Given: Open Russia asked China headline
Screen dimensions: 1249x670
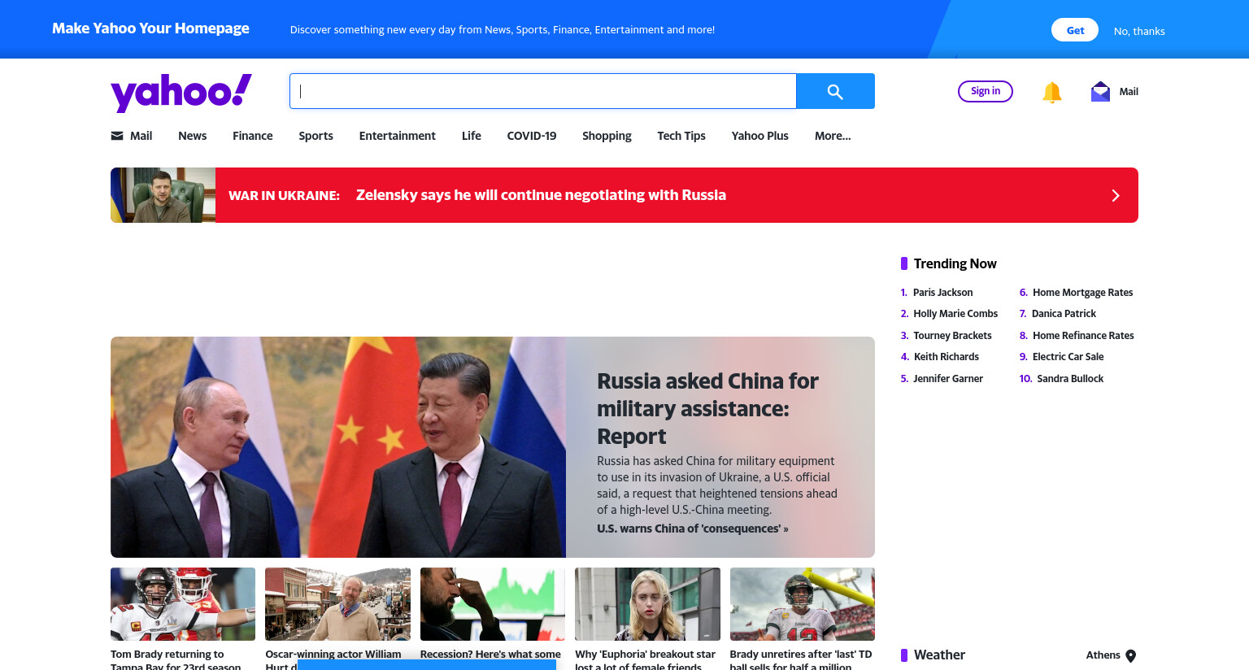Looking at the screenshot, I should 707,408.
